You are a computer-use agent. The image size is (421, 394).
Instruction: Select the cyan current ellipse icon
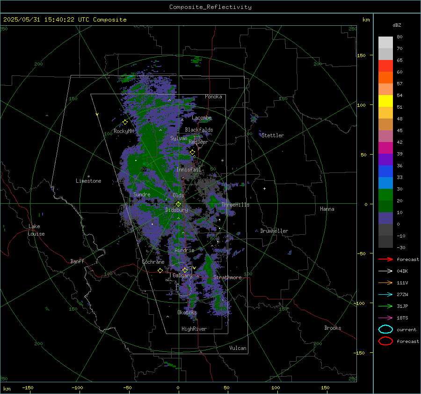click(385, 329)
